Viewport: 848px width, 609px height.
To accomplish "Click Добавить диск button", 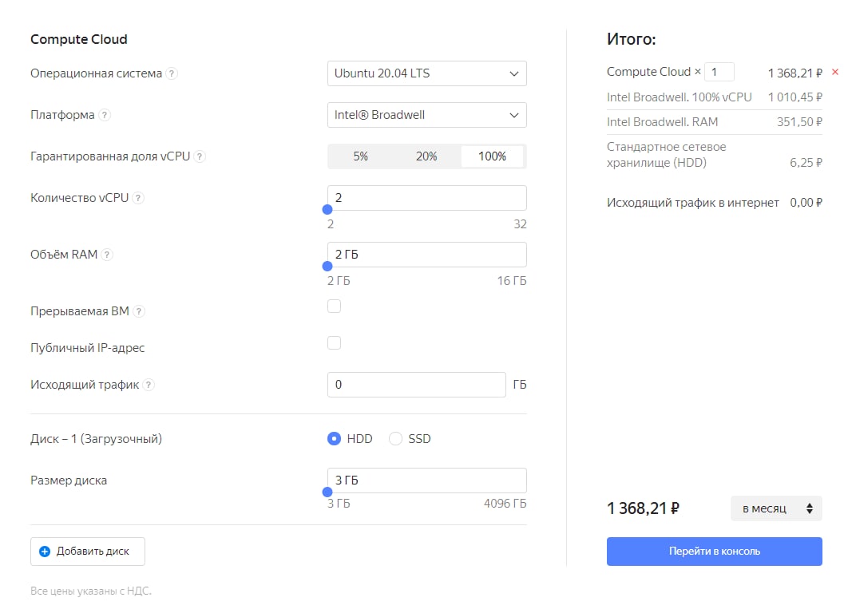I will (88, 552).
